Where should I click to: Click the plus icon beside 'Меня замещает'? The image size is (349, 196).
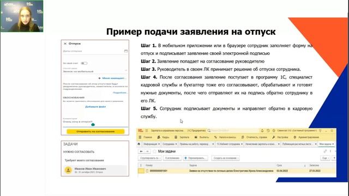coord(99,78)
